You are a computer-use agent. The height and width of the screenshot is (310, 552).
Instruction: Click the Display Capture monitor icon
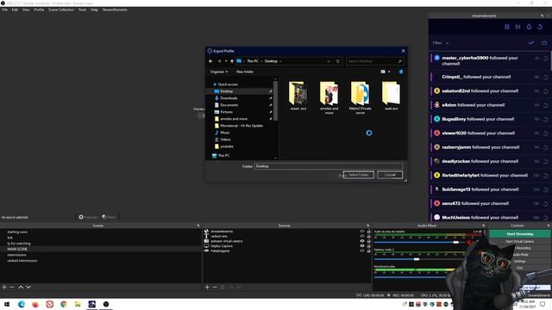coord(206,246)
